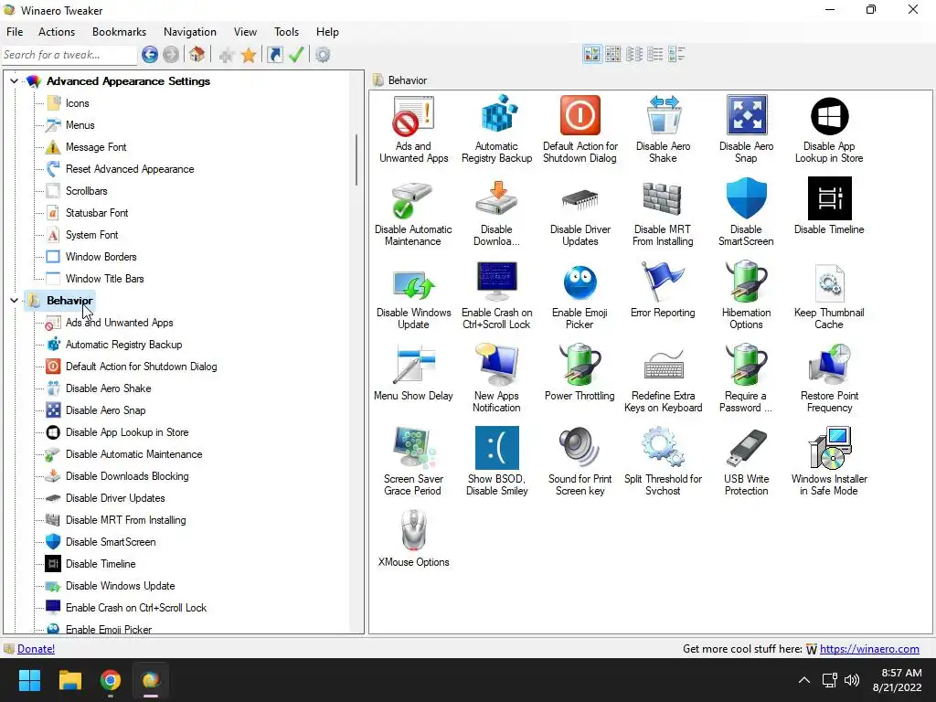Click the green checkmark toolbar button
Screen dimensions: 936x702
tap(296, 55)
